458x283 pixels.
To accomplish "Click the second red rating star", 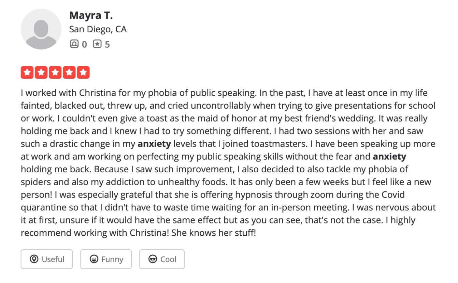I will 42,72.
